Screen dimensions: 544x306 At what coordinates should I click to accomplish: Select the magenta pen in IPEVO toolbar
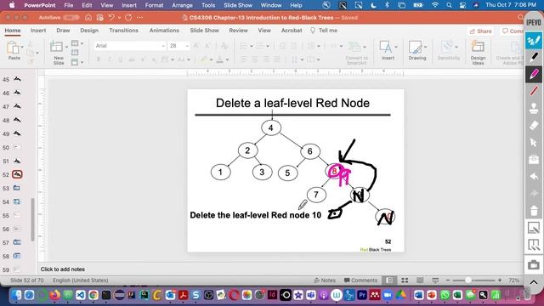click(534, 74)
